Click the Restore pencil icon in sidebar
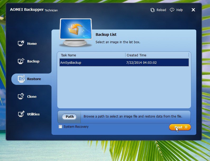The width and height of the screenshot is (210, 161). (21, 79)
